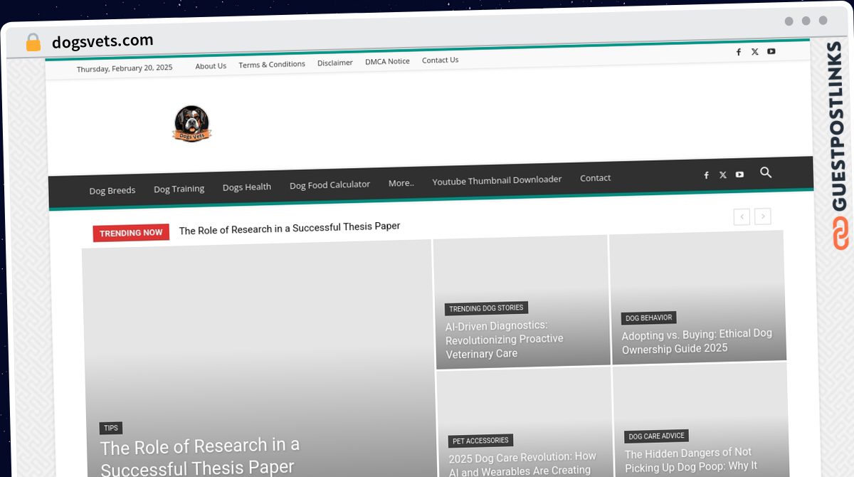The height and width of the screenshot is (477, 854).
Task: Expand the More.. menu
Action: (401, 183)
